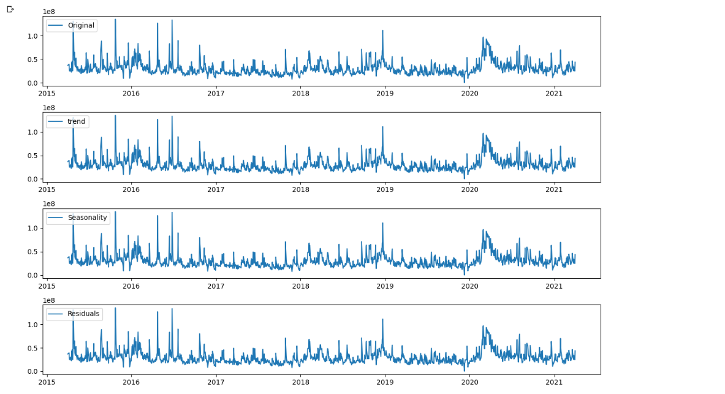Click the 2015 tick label under the Residuals plot

48,382
